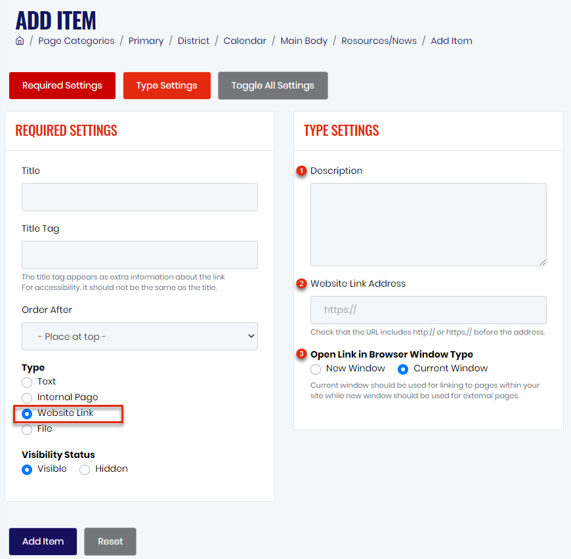
Task: Select New Window radio option
Action: 316,369
